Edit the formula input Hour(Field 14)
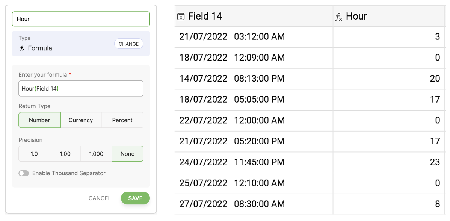Screen dimensions: 450x221 (x=81, y=89)
